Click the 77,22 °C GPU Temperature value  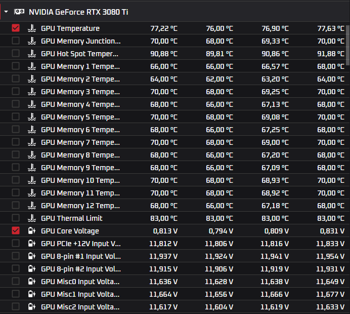[164, 28]
